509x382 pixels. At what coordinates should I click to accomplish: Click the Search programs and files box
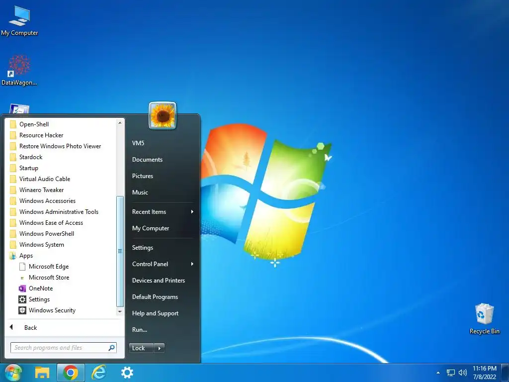(63, 348)
